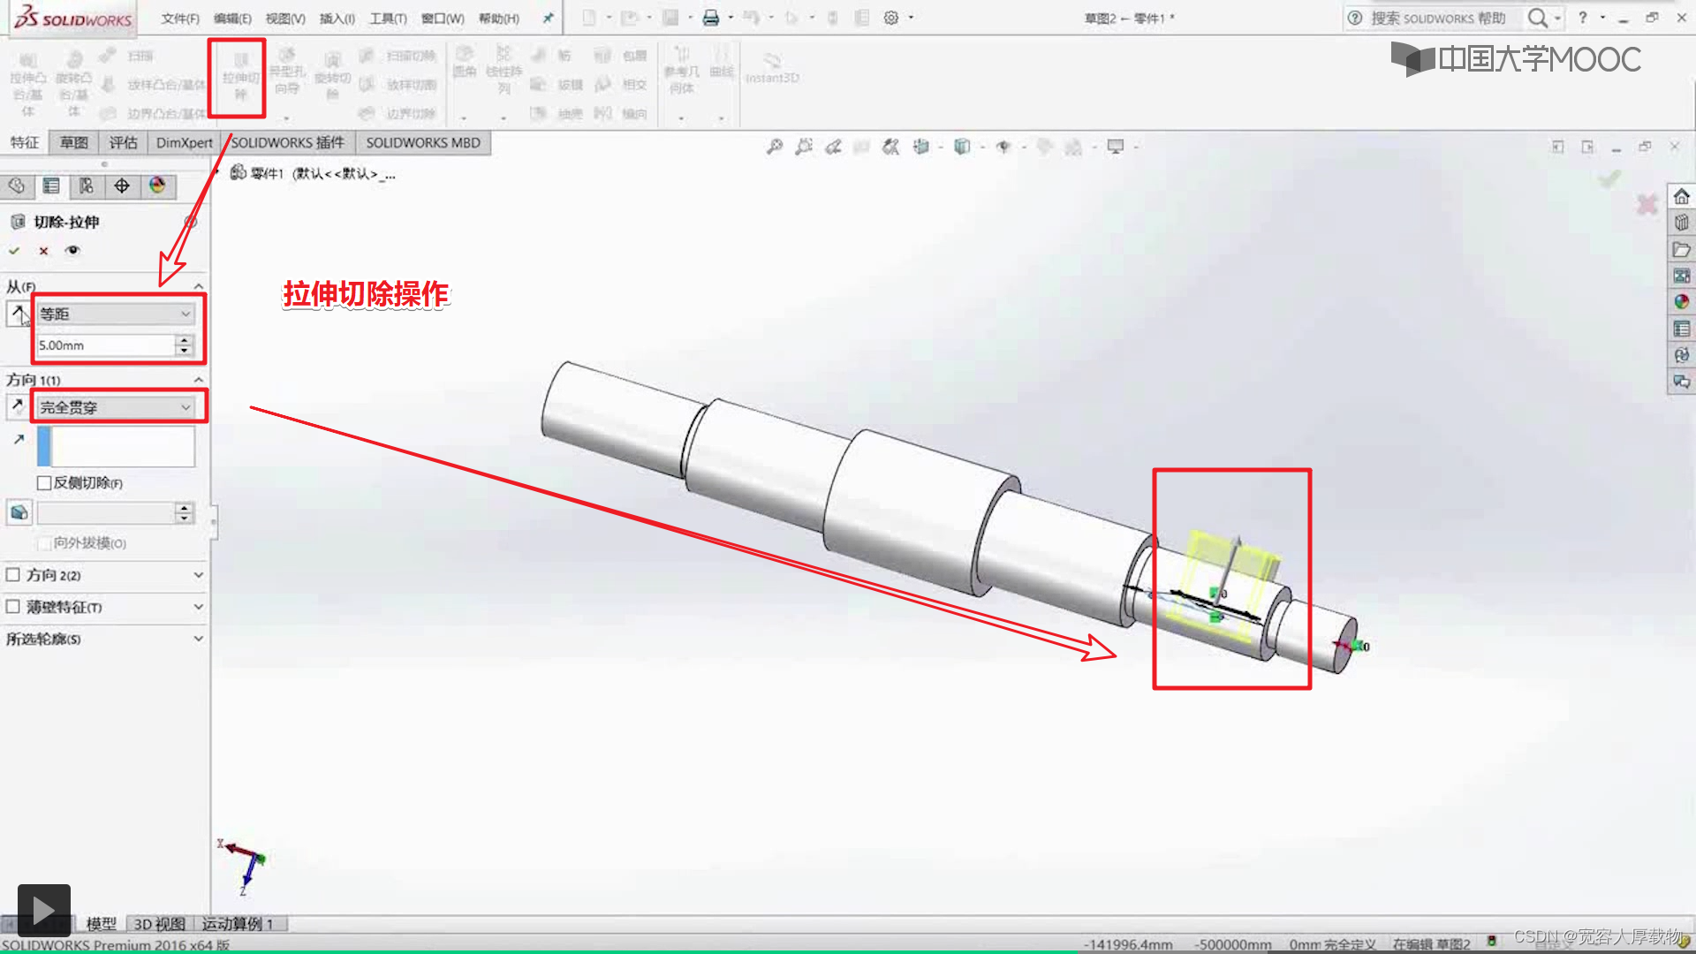Click the home icon in the right task pane
Image resolution: width=1696 pixels, height=954 pixels.
click(1681, 196)
